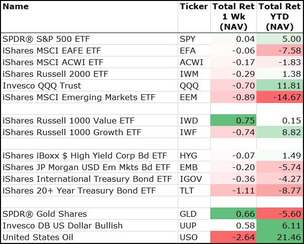Select the EFA ticker cell
Image resolution: width=304 pixels, height=244 pixels.
[x=188, y=51]
